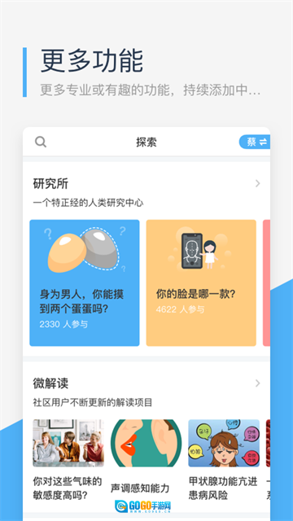Select the 探索 tab title
The height and width of the screenshot is (521, 293).
(x=146, y=142)
